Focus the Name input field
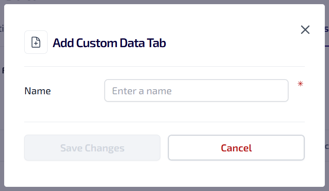The height and width of the screenshot is (191, 329). pos(196,90)
